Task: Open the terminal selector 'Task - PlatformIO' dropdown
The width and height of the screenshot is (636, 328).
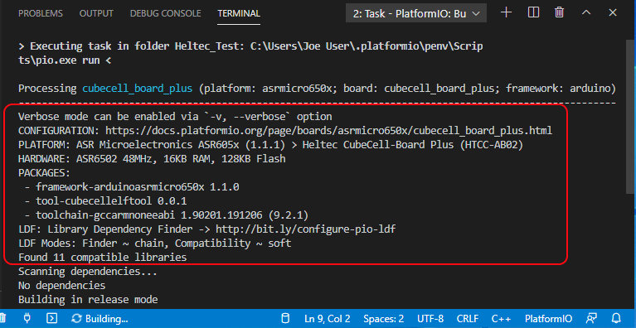Action: 415,13
